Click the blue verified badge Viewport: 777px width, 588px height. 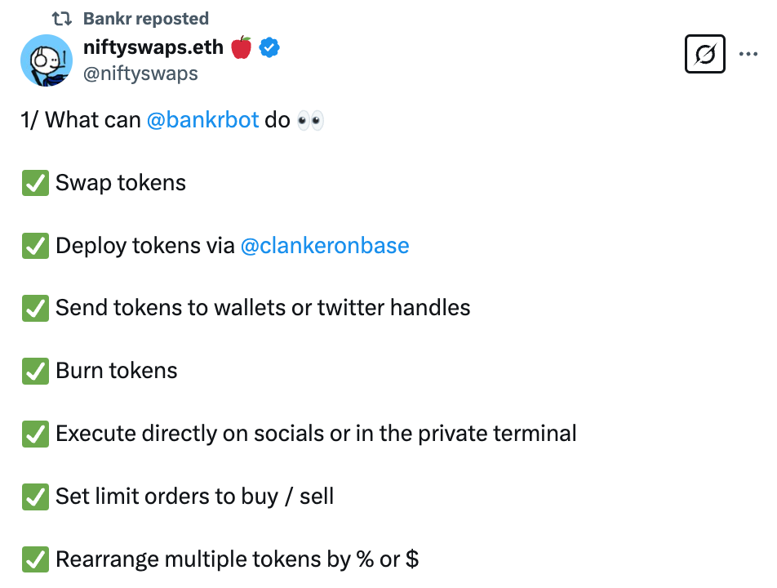tap(270, 47)
